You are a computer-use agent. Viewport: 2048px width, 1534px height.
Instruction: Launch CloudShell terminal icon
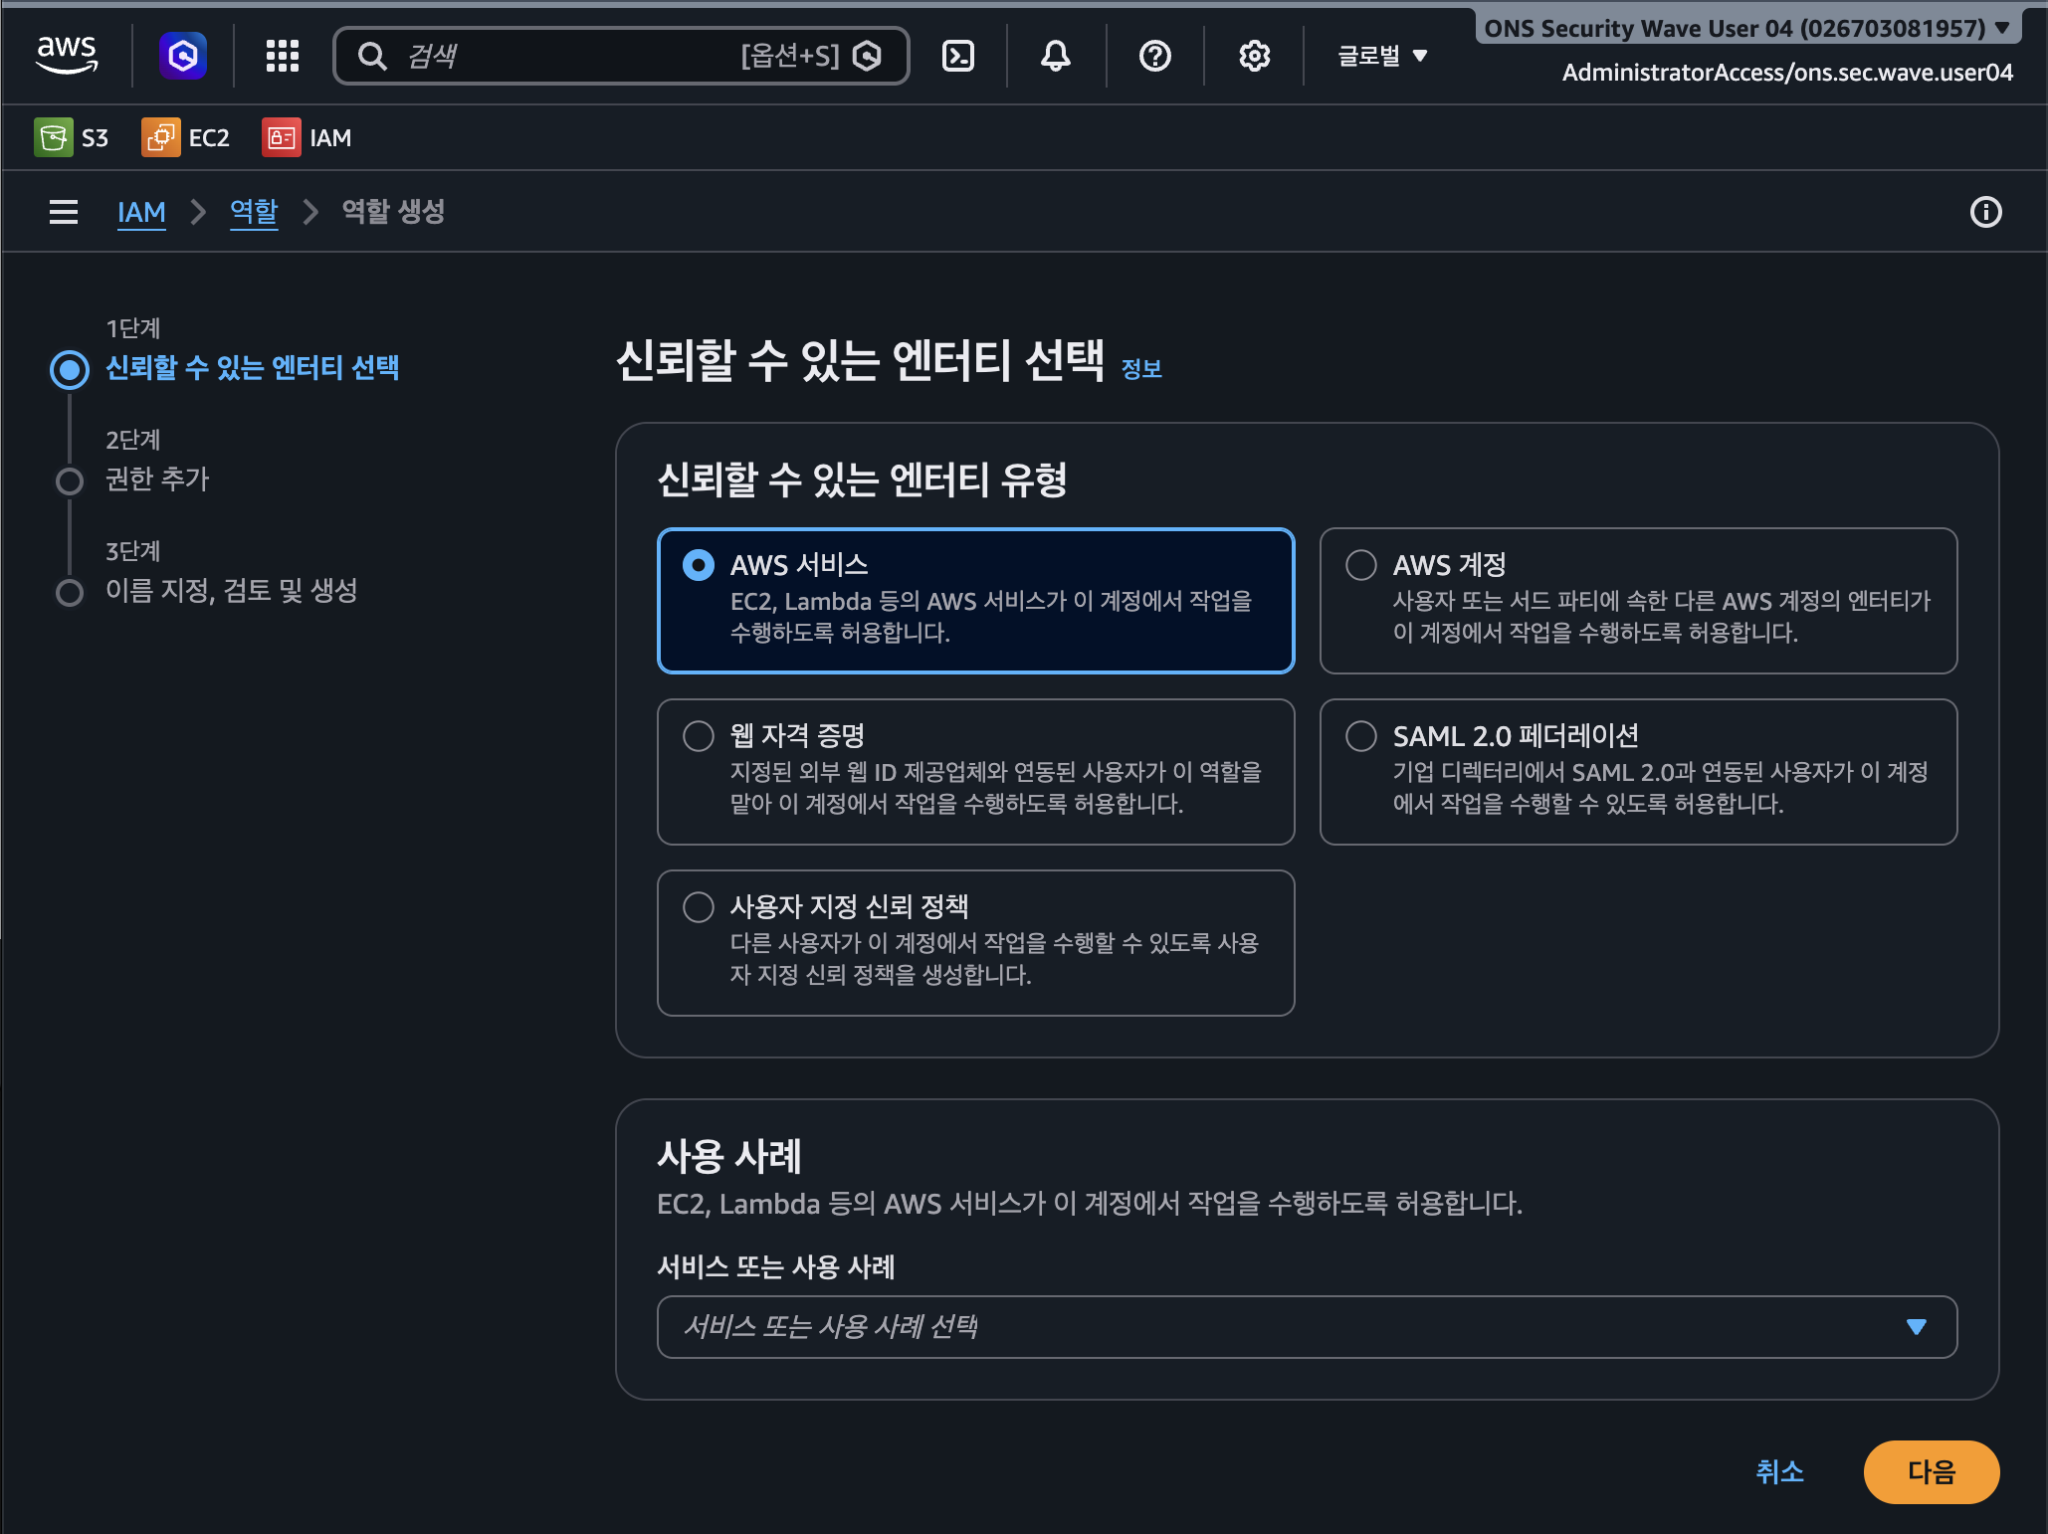tap(958, 56)
